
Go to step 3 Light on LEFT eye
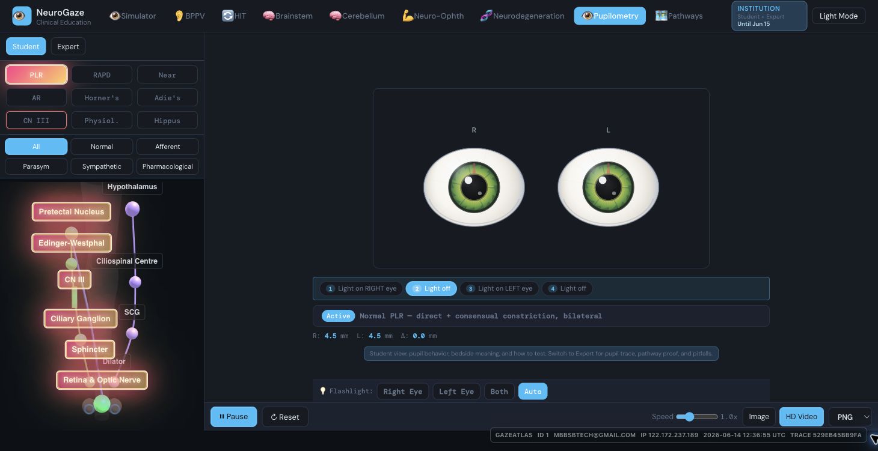click(499, 288)
